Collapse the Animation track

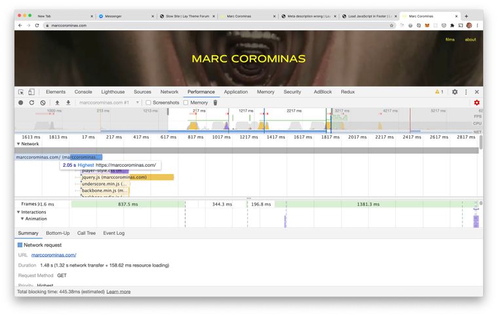[22, 219]
